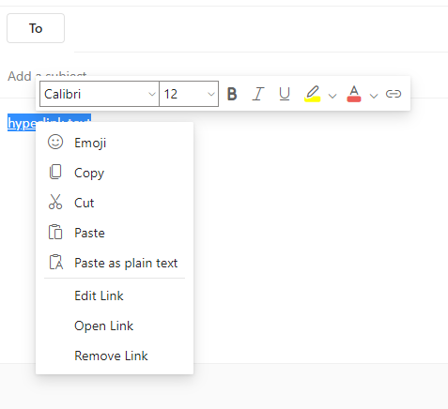Toggle Italic formatting in floating toolbar

pyautogui.click(x=258, y=94)
